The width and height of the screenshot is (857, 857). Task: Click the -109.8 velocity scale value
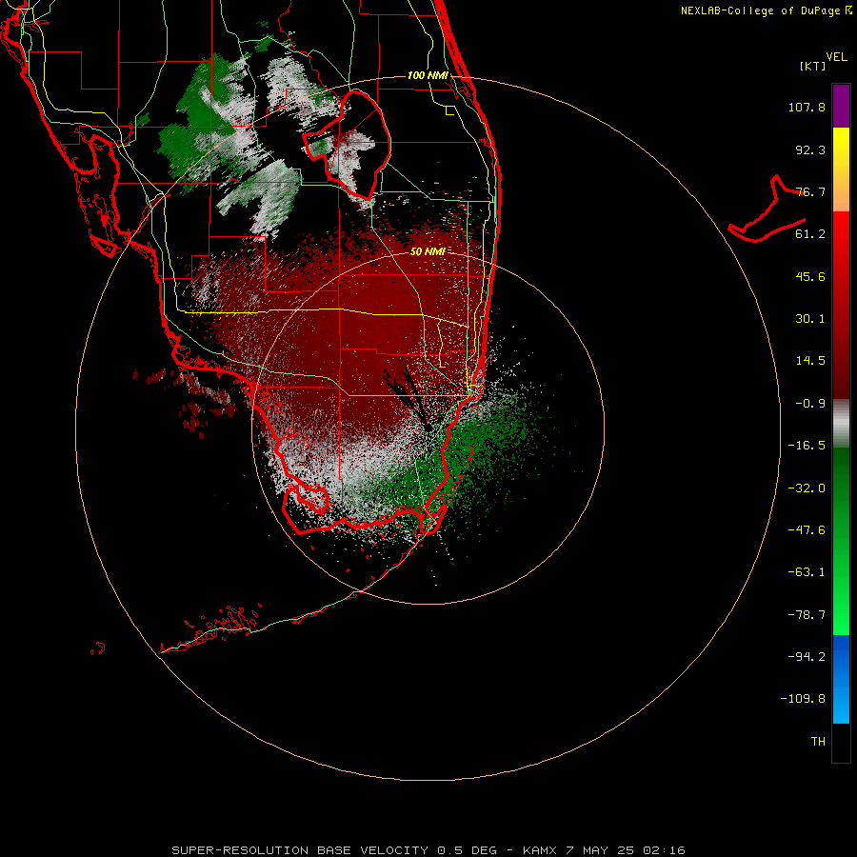803,699
